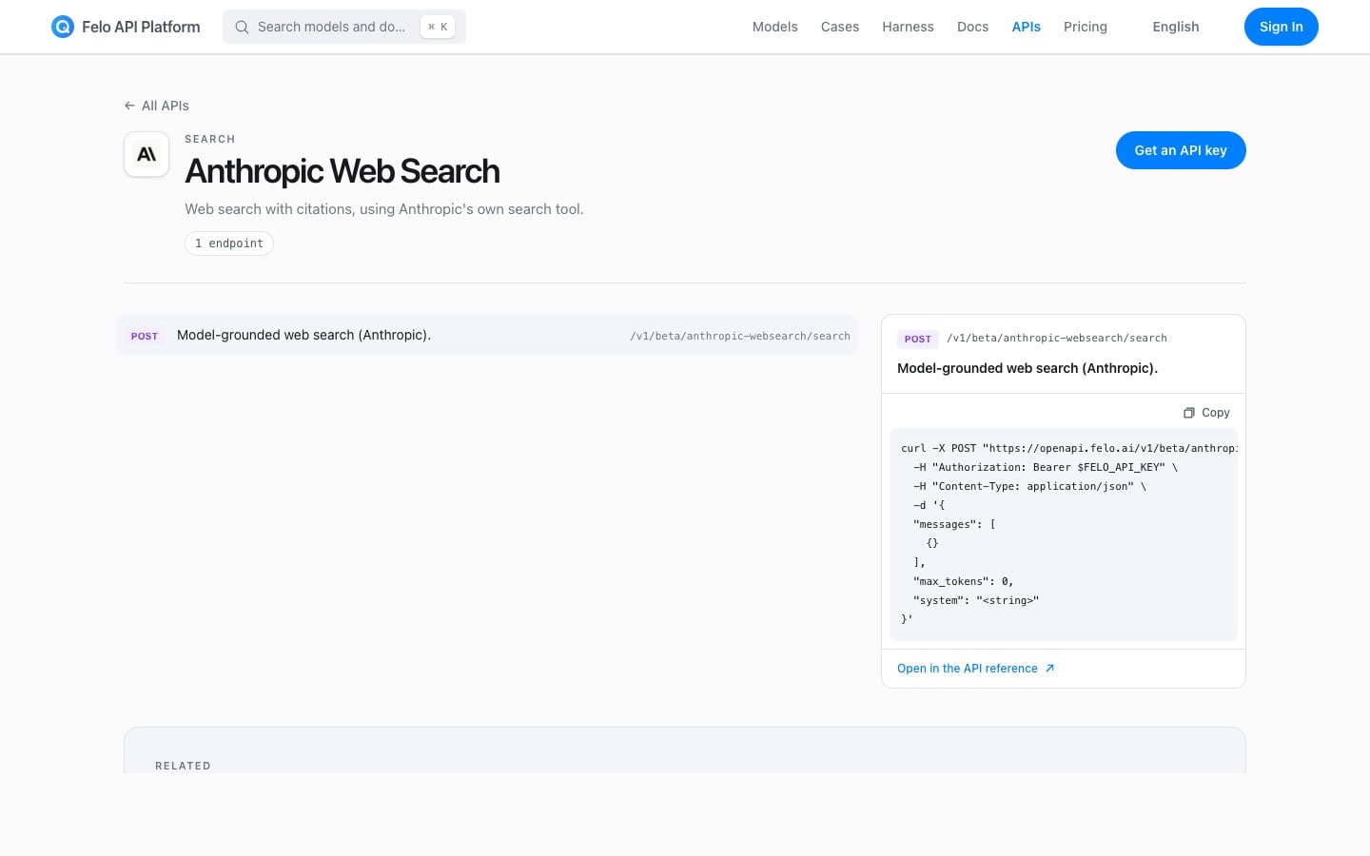This screenshot has height=856, width=1370.
Task: Open the Pricing page
Action: coord(1086,27)
